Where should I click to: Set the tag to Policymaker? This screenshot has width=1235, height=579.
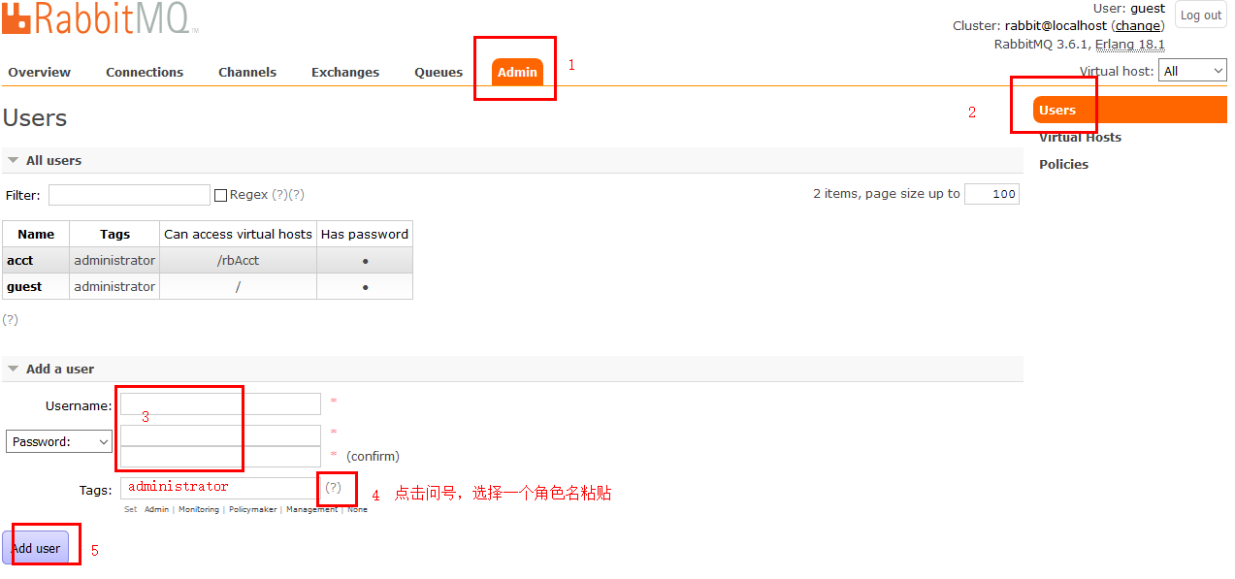pyautogui.click(x=253, y=509)
